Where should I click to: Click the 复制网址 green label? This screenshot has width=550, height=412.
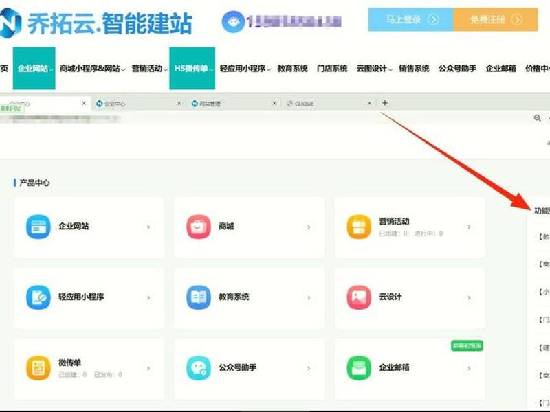tap(12, 108)
